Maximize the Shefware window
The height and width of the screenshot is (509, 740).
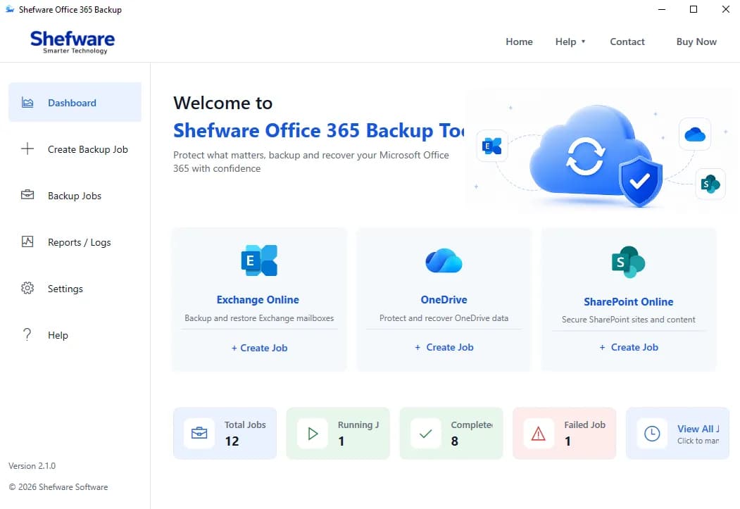[694, 9]
